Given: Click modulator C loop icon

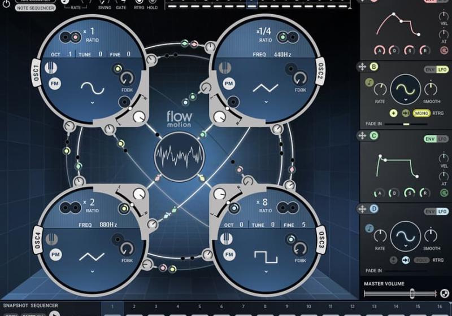Looking at the screenshot, I should [444, 193].
